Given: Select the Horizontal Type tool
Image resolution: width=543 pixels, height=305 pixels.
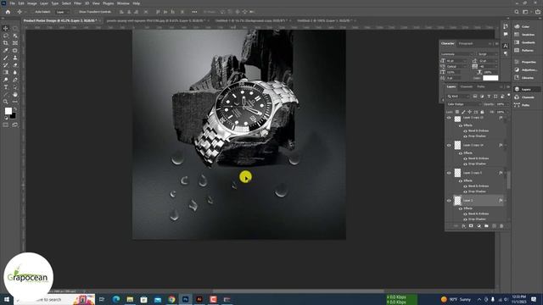Looking at the screenshot, I should click(x=6, y=87).
